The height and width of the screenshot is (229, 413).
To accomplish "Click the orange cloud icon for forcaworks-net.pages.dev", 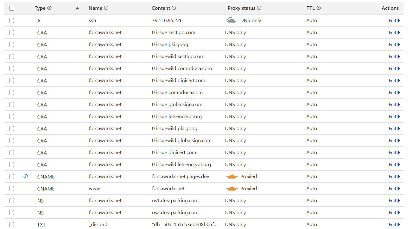I will (x=232, y=177).
